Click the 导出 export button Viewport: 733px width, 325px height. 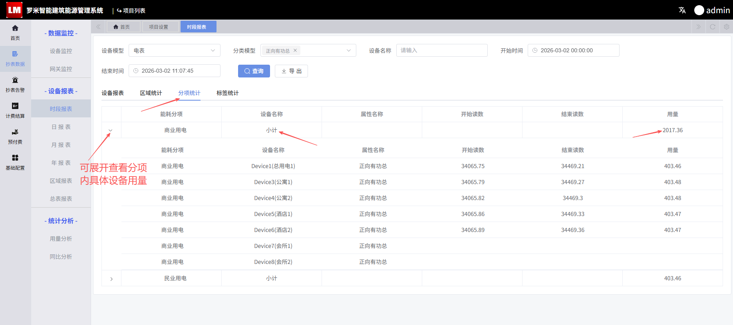coord(291,71)
